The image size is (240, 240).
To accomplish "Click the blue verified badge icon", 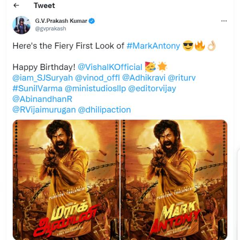I will point(92,21).
